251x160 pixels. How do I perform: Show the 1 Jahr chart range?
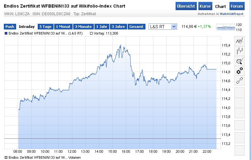(101, 27)
